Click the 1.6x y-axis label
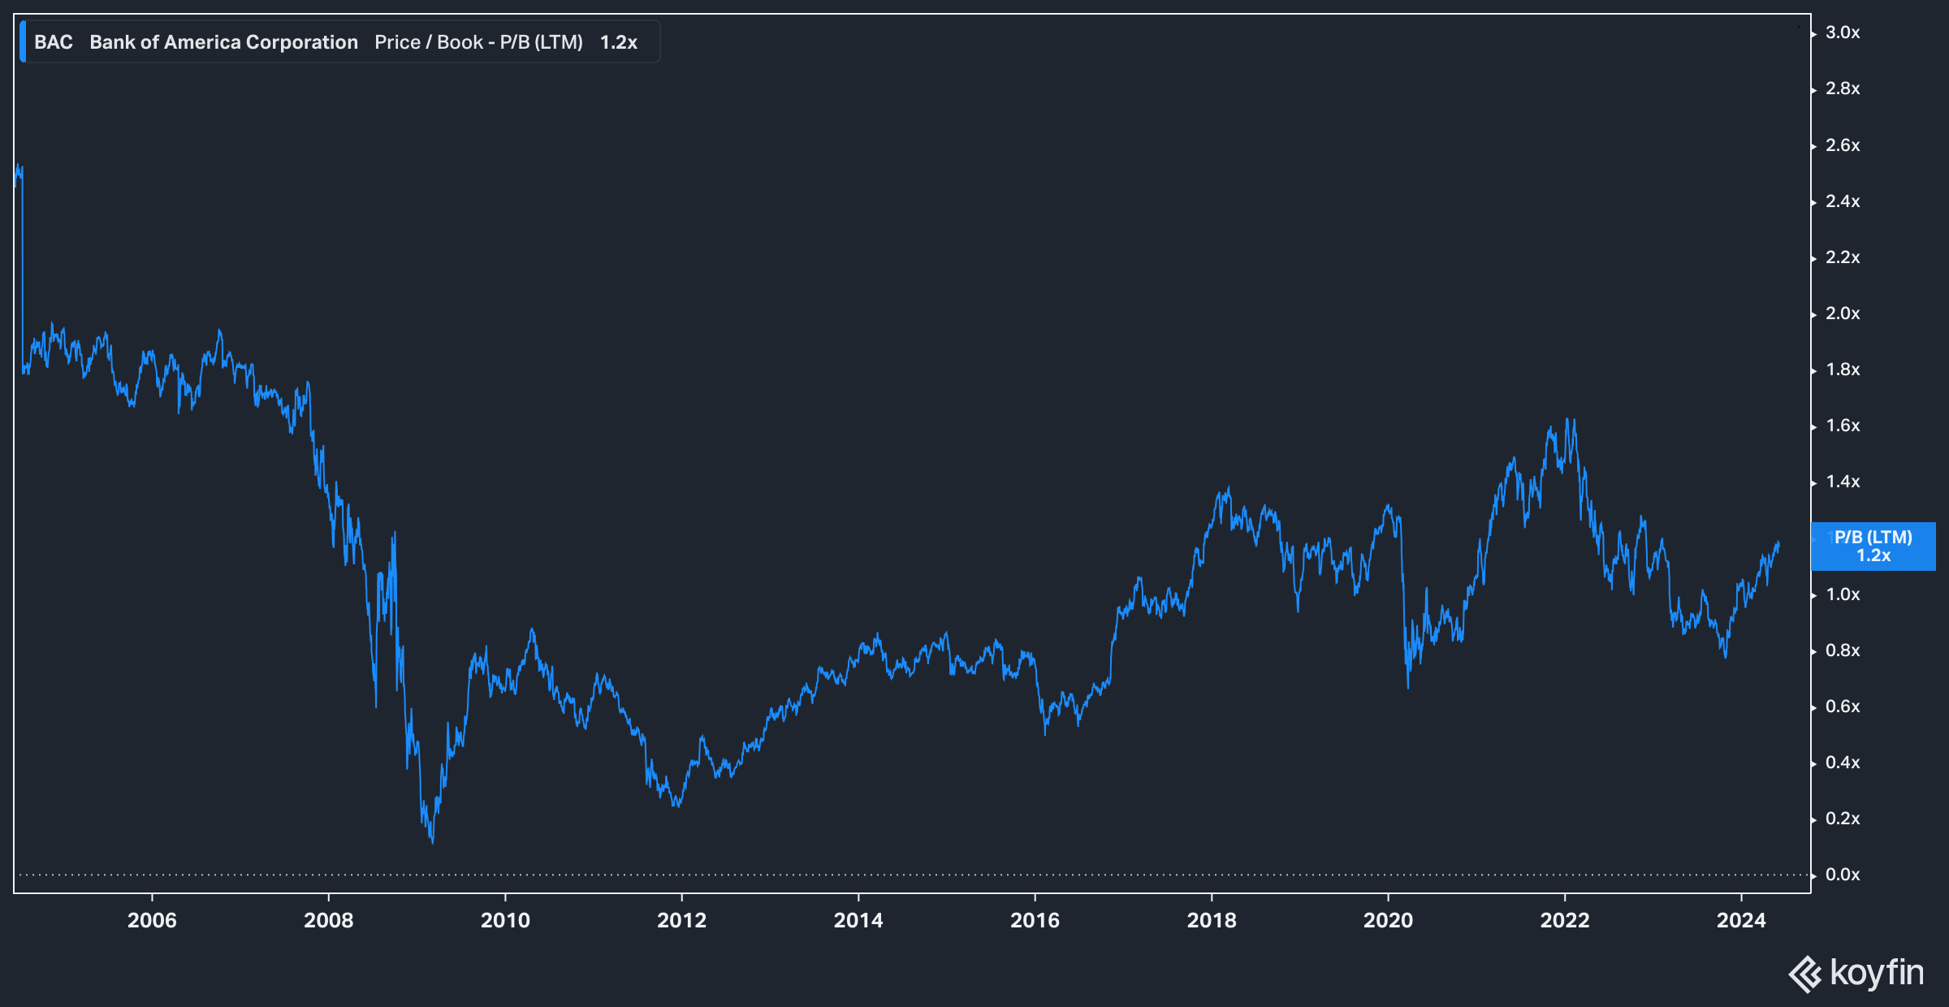The height and width of the screenshot is (1007, 1949). click(x=1843, y=426)
